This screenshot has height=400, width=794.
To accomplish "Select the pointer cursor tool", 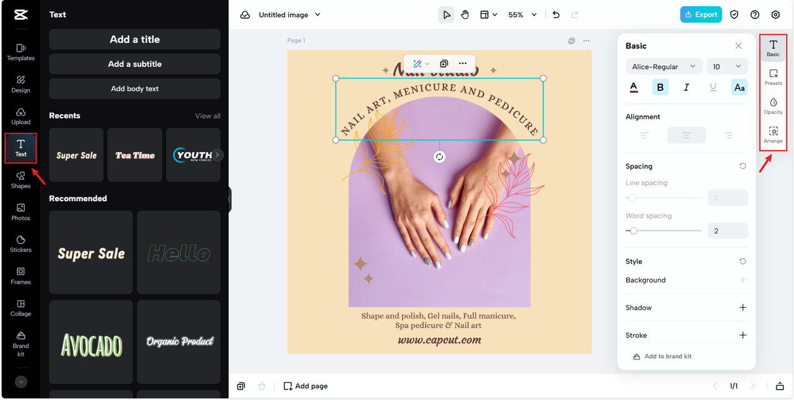I will pos(446,15).
